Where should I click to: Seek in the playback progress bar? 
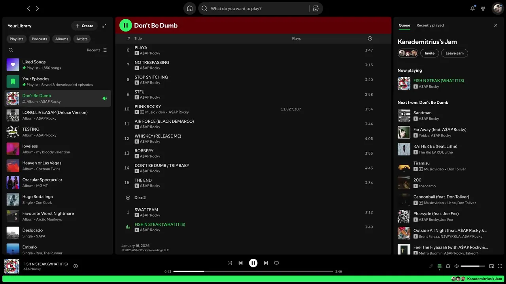coord(253,271)
